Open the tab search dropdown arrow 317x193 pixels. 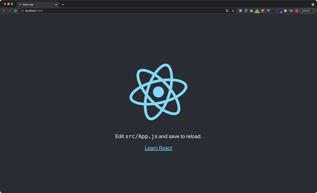pos(313,4)
